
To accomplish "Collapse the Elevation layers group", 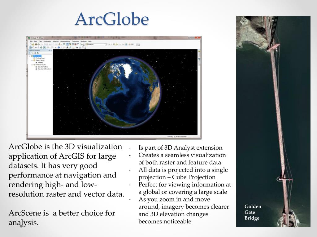I will pyautogui.click(x=32, y=65).
